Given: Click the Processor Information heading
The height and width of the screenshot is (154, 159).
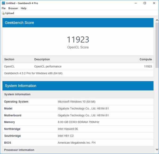Looking at the screenshot, I should click(x=19, y=150).
